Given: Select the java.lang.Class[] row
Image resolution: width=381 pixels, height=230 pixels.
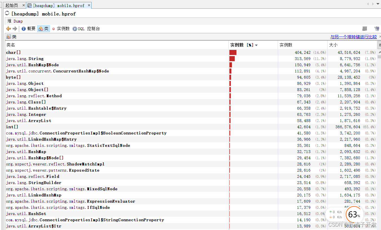Looking at the screenshot, I should (191, 102).
